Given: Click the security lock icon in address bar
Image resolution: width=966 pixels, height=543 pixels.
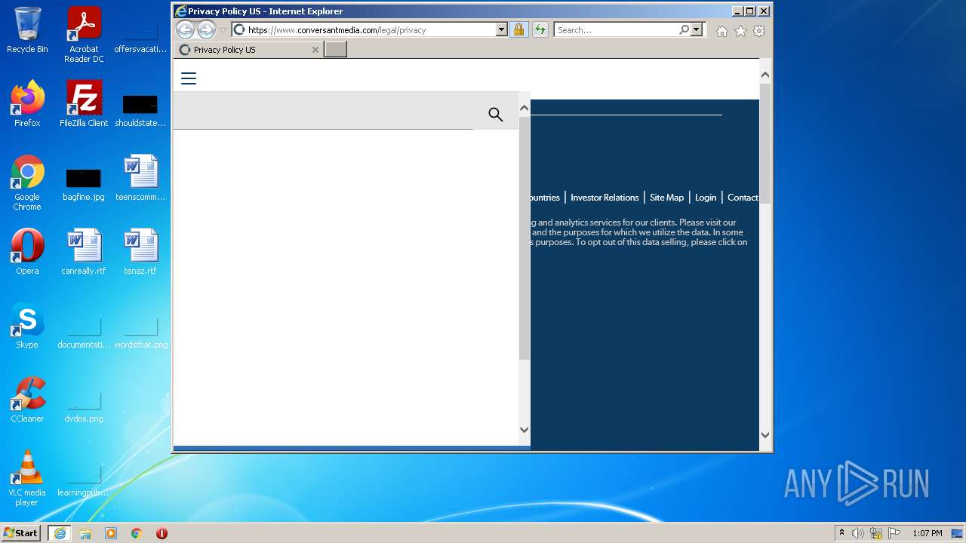Looking at the screenshot, I should [x=518, y=30].
